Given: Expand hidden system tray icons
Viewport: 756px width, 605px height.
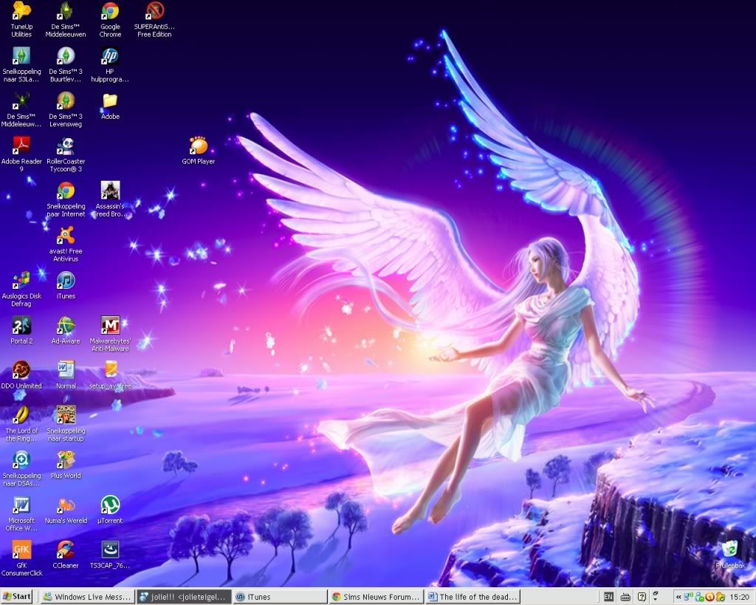Looking at the screenshot, I should [678, 597].
